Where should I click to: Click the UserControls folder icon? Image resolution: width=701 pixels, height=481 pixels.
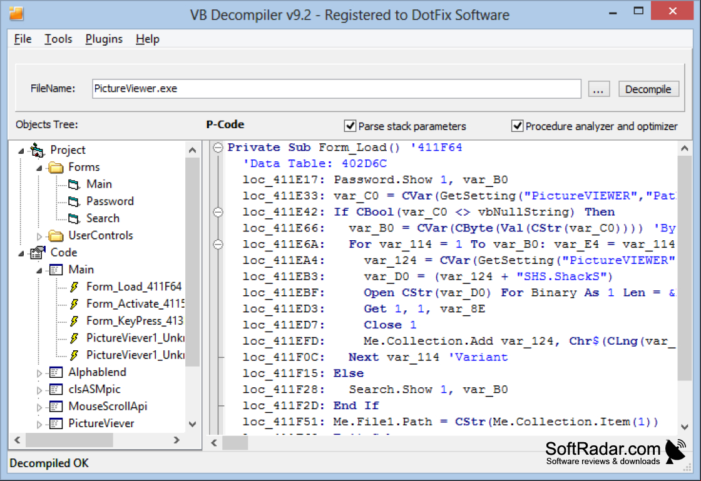pyautogui.click(x=56, y=235)
